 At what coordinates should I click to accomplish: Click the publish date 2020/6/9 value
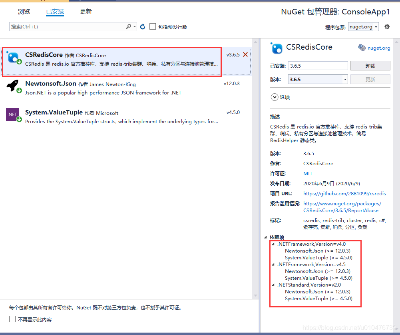(332, 183)
